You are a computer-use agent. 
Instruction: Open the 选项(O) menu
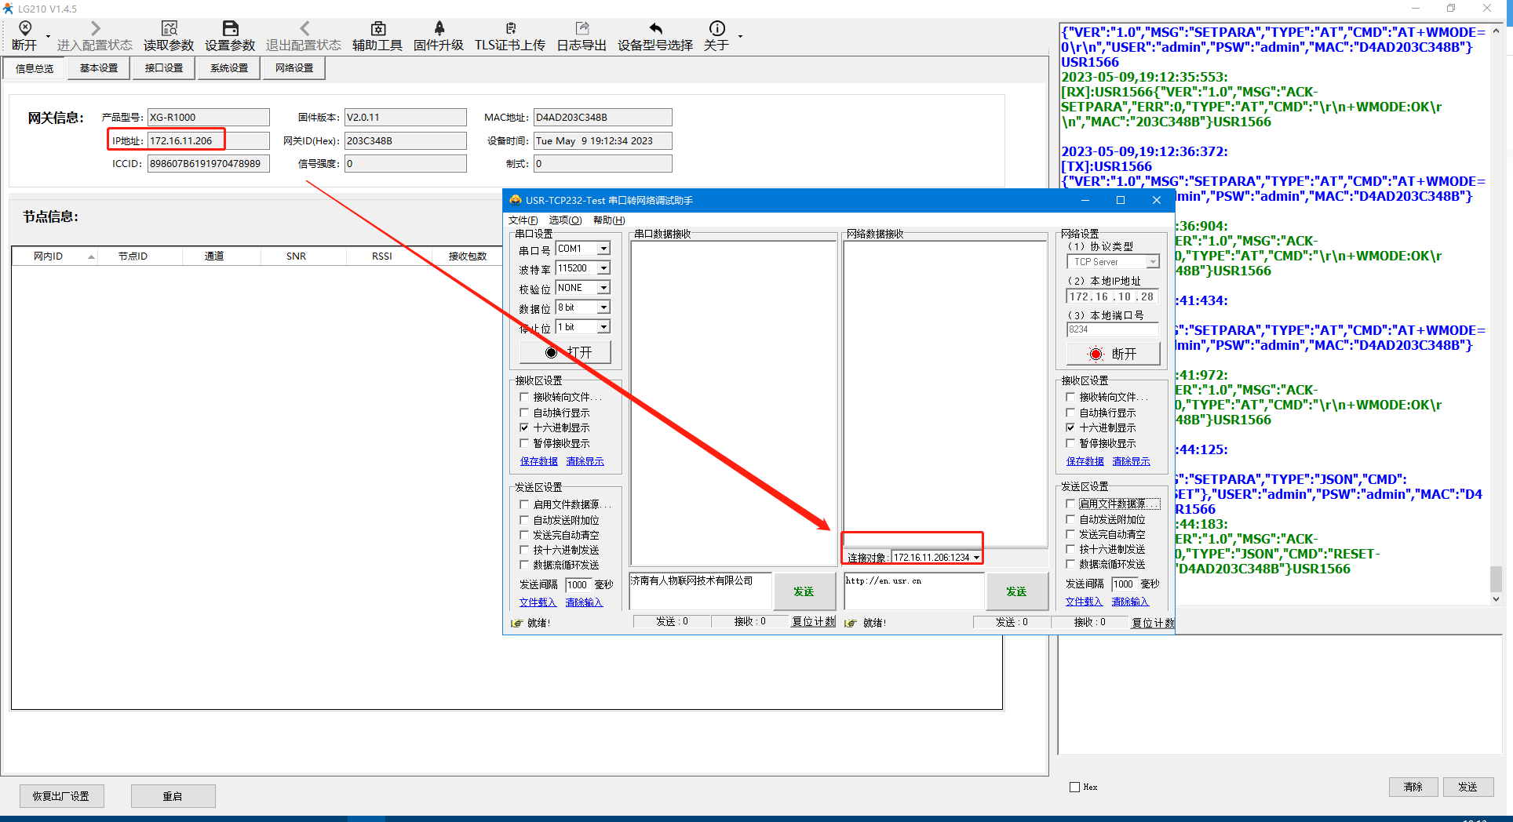tap(565, 220)
